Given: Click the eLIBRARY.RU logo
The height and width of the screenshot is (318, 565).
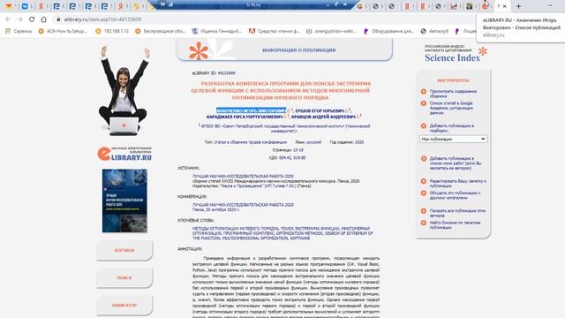Looking at the screenshot, I should click(x=124, y=154).
